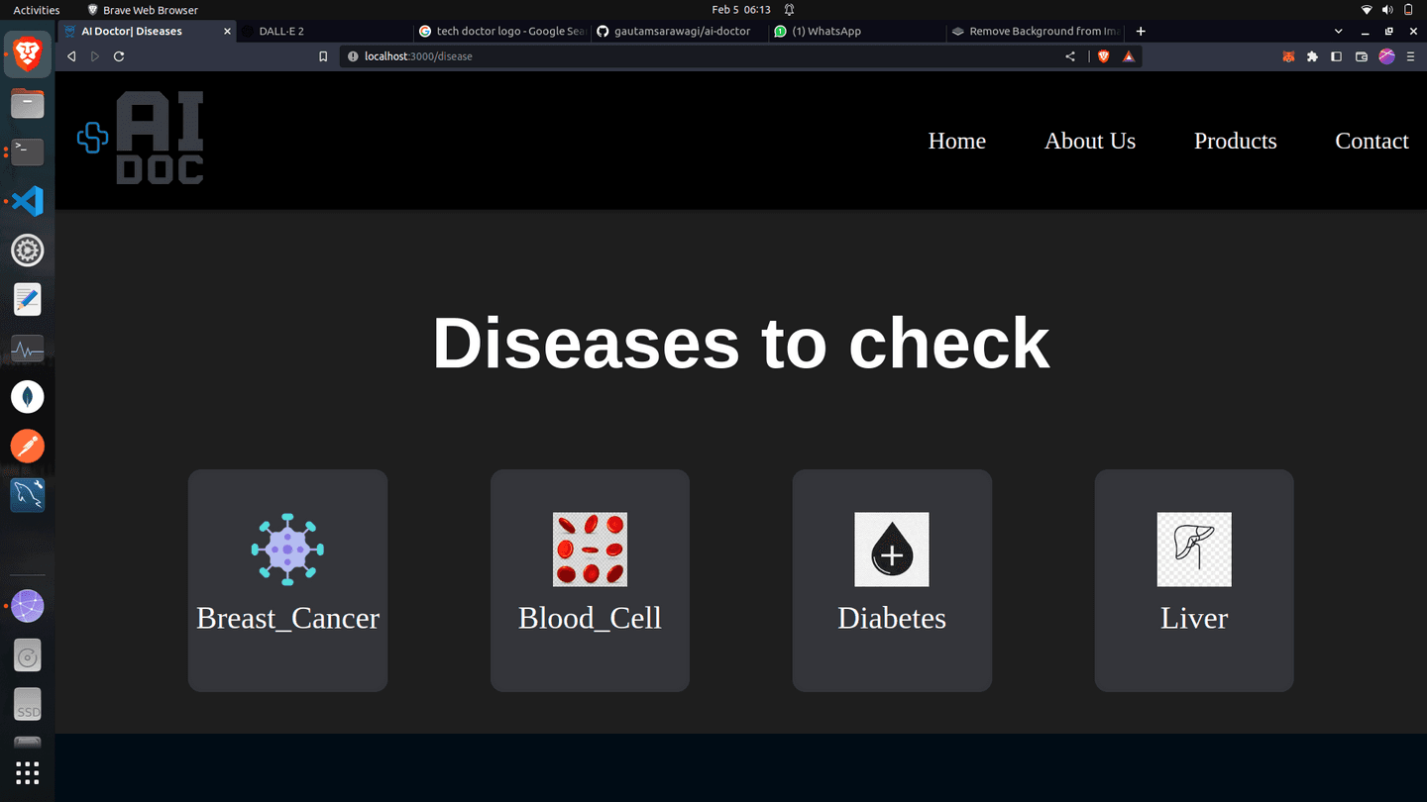Image resolution: width=1427 pixels, height=802 pixels.
Task: Expand the tab search dropdown arrow
Action: pos(1339,32)
